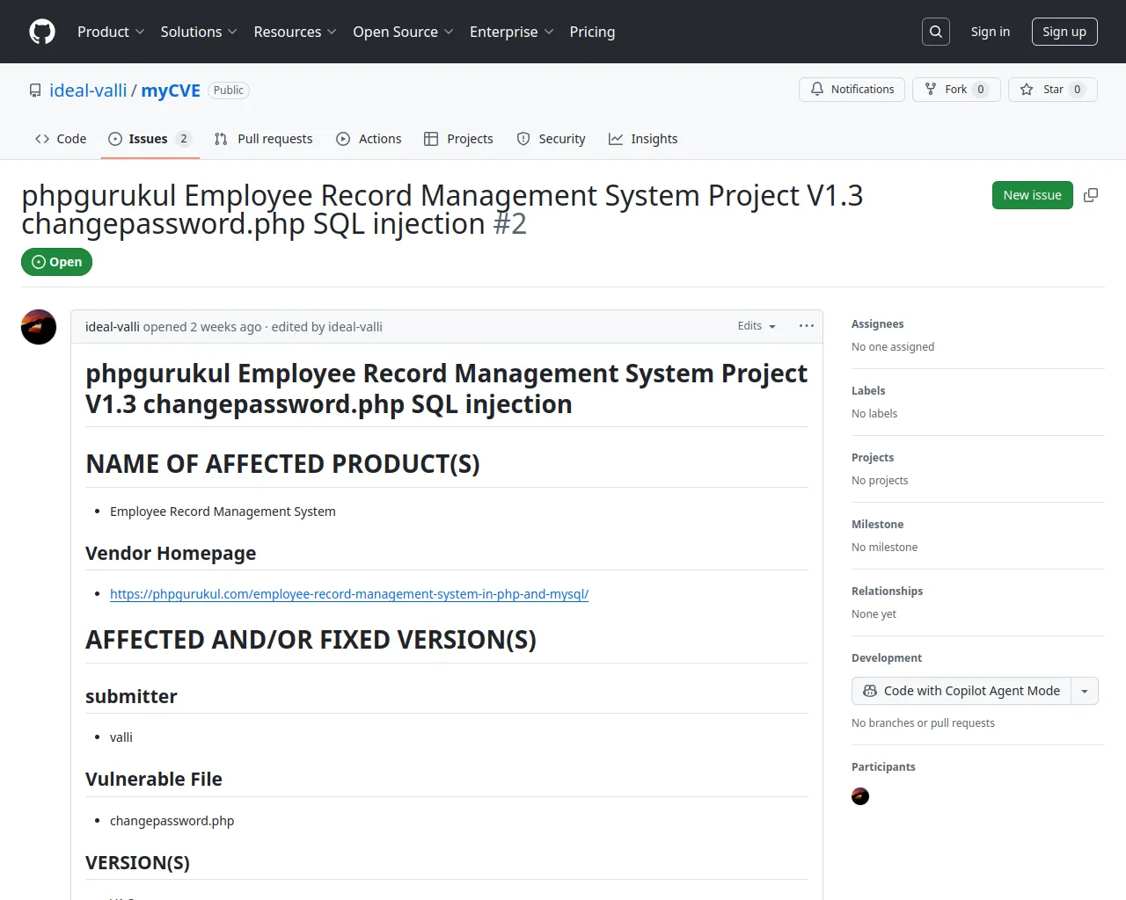Click the 'Assignees' sidebar heading

[x=877, y=324]
